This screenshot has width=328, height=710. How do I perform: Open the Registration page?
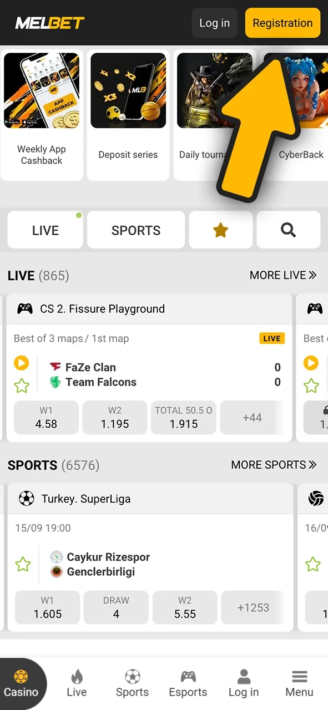(x=282, y=23)
